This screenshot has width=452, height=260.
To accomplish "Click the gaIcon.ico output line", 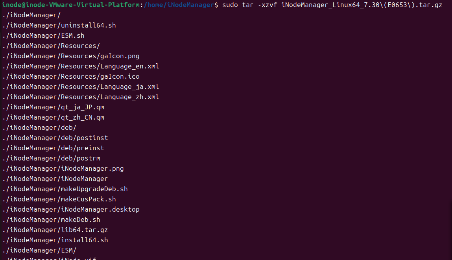I will [x=71, y=76].
